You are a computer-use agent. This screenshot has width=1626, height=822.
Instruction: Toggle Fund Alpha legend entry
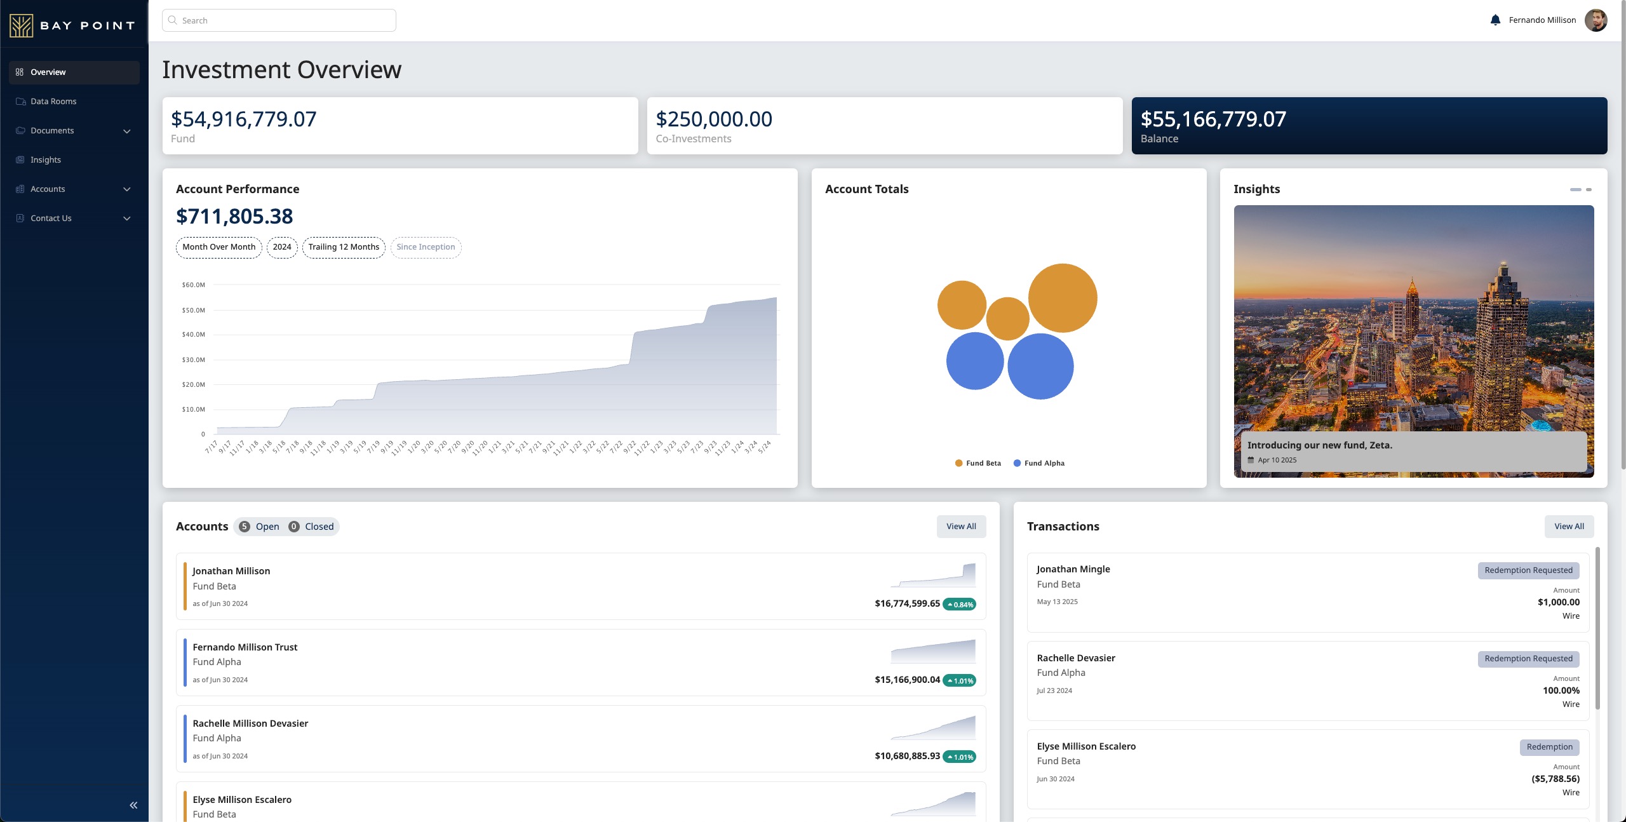tap(1039, 464)
